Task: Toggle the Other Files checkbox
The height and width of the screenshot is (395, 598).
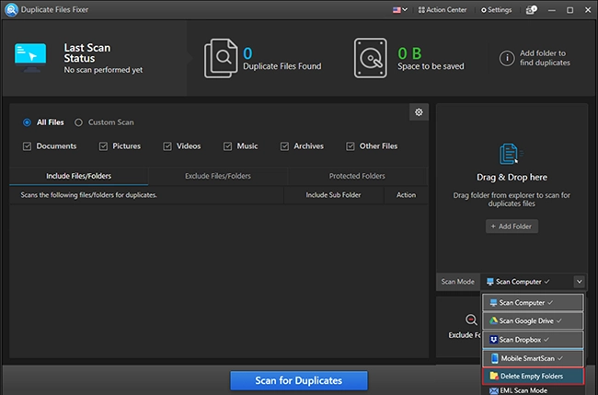Action: [x=351, y=146]
